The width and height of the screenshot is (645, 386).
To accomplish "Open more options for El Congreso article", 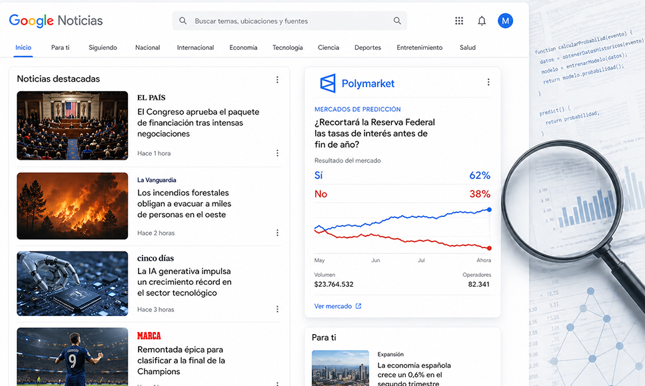I will (x=277, y=153).
